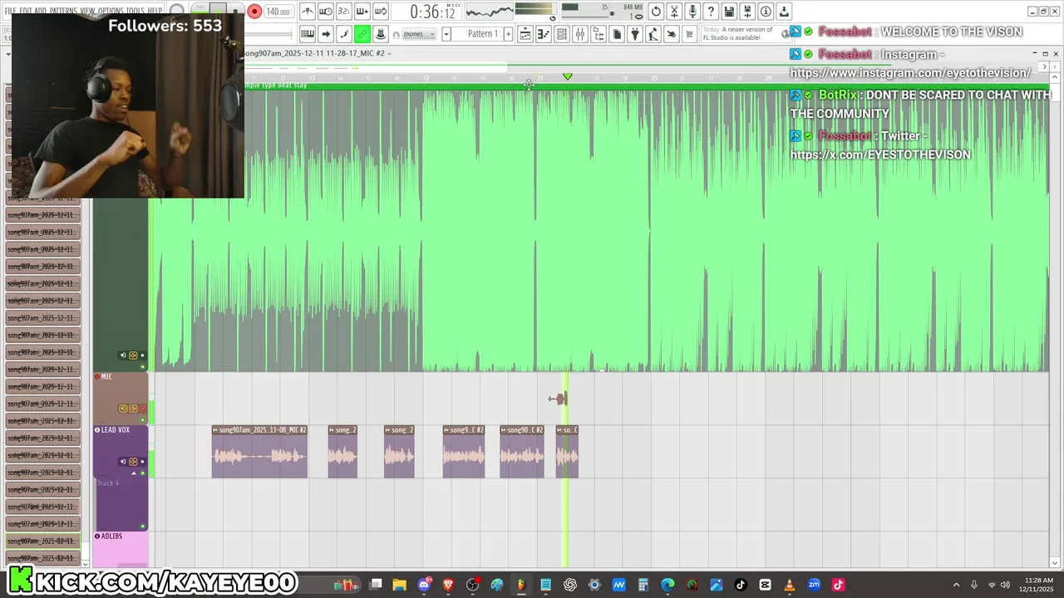1064x598 pixels.
Task: Open the TOOLS menu
Action: click(x=134, y=11)
